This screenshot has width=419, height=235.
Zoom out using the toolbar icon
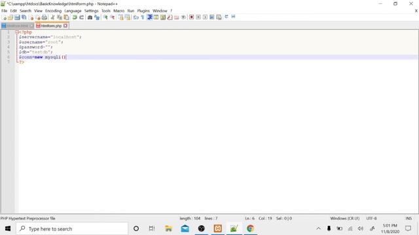pyautogui.click(x=112, y=18)
